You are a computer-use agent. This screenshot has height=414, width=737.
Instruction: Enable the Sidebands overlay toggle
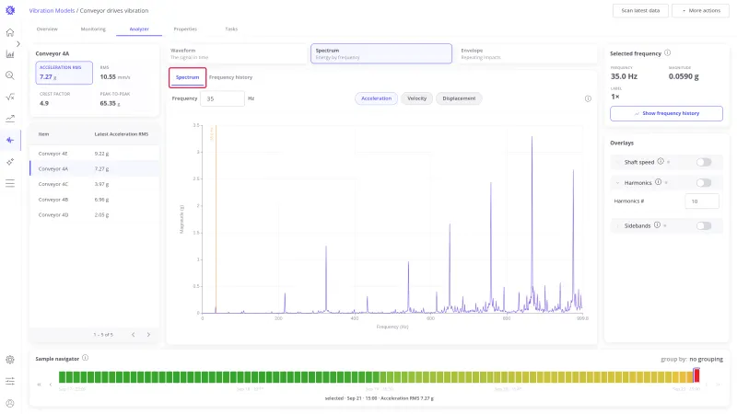[704, 225]
